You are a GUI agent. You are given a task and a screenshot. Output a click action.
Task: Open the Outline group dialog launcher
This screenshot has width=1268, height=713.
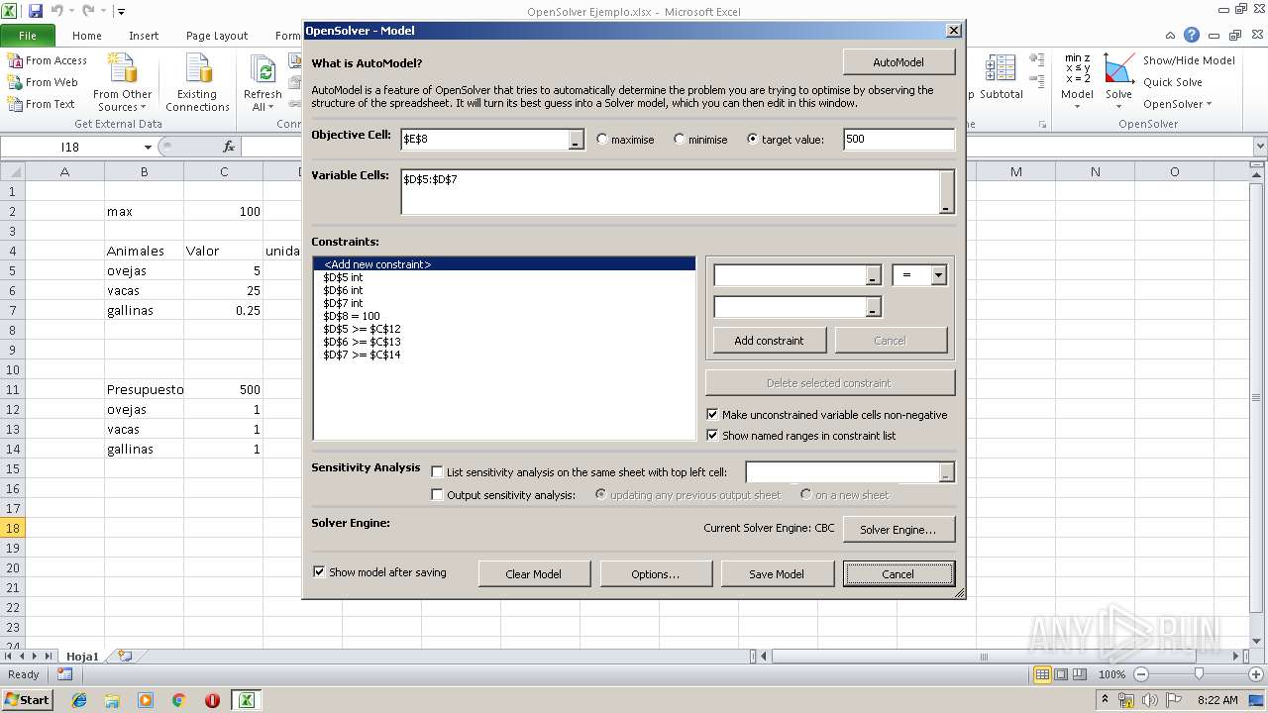(x=1042, y=125)
